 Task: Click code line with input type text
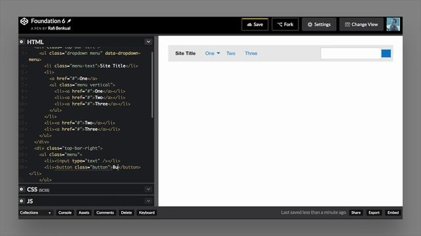click(82, 161)
